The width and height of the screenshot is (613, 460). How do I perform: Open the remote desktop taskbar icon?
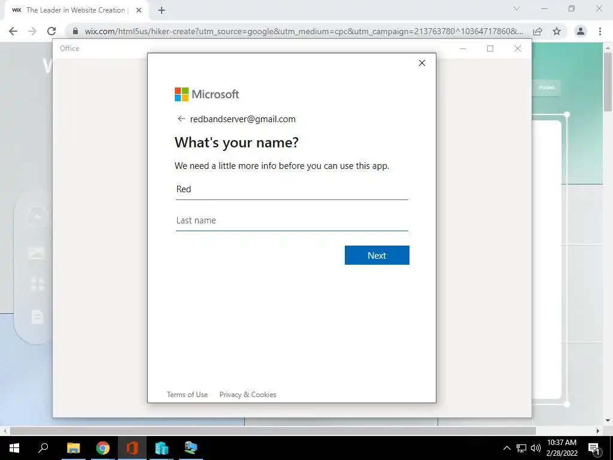coord(191,448)
